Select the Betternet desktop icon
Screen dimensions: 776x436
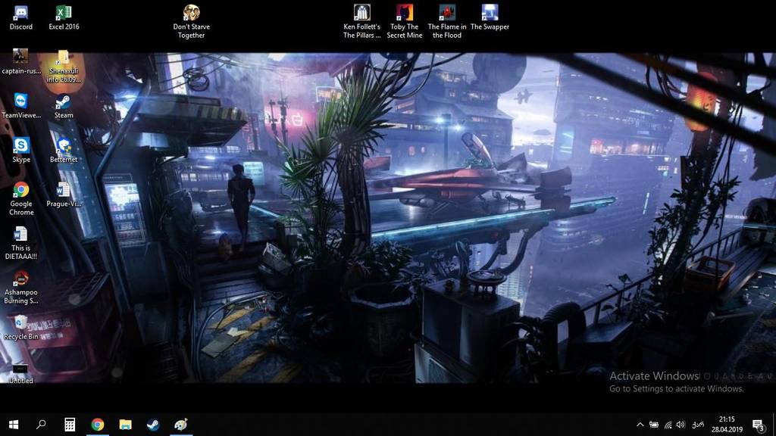pyautogui.click(x=64, y=151)
